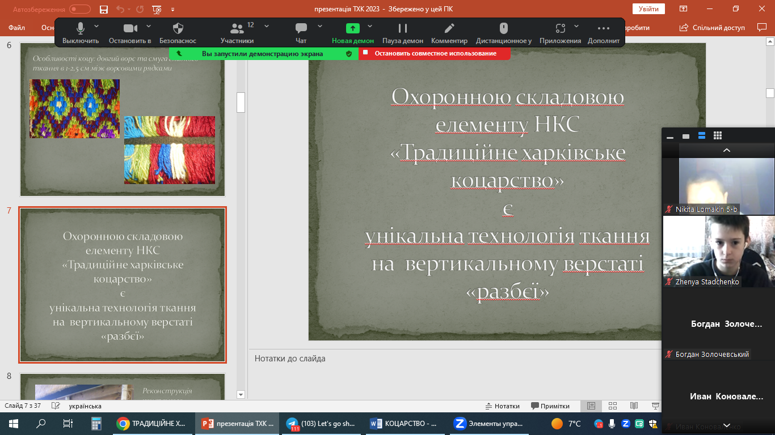Open Zoom Participants panel
This screenshot has height=435, width=775.
(x=237, y=33)
